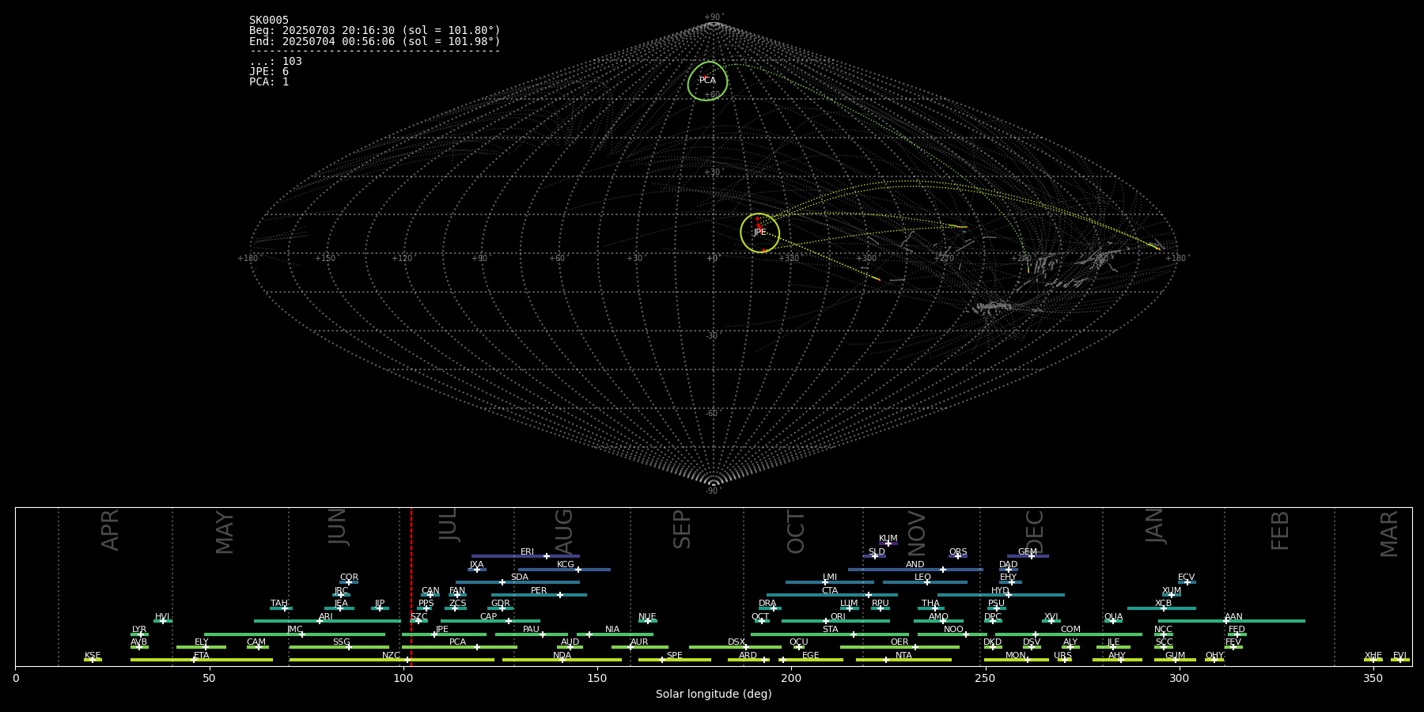
Task: Click the JPE label in the timeline
Action: pyautogui.click(x=441, y=630)
